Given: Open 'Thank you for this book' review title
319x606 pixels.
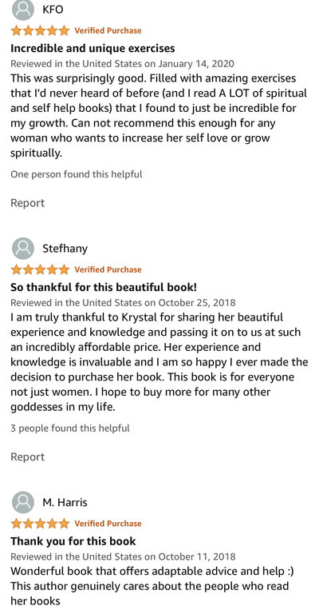Looking at the screenshot, I should tap(73, 541).
